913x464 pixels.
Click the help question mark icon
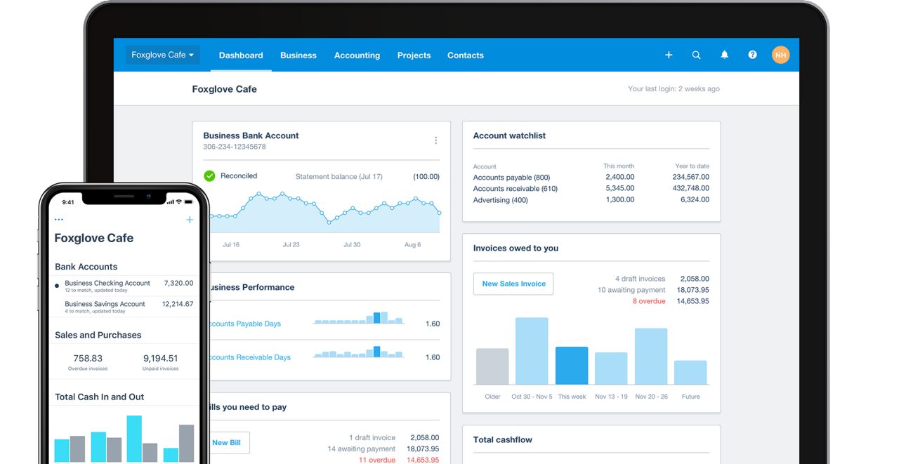752,55
